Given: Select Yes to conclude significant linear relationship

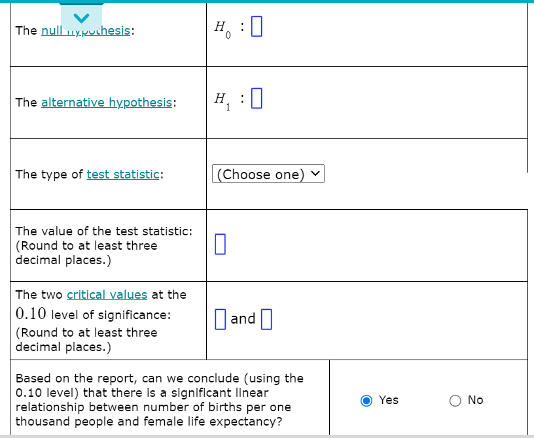Looking at the screenshot, I should click(x=366, y=400).
